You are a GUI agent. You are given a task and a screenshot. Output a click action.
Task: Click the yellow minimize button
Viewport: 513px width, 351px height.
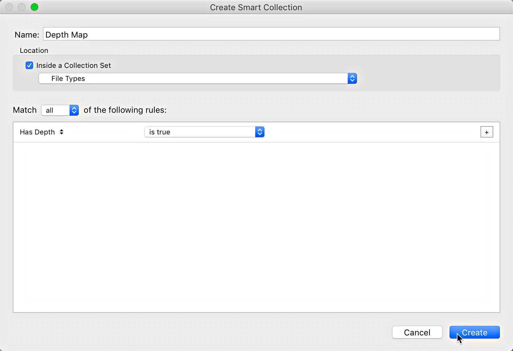click(x=21, y=7)
